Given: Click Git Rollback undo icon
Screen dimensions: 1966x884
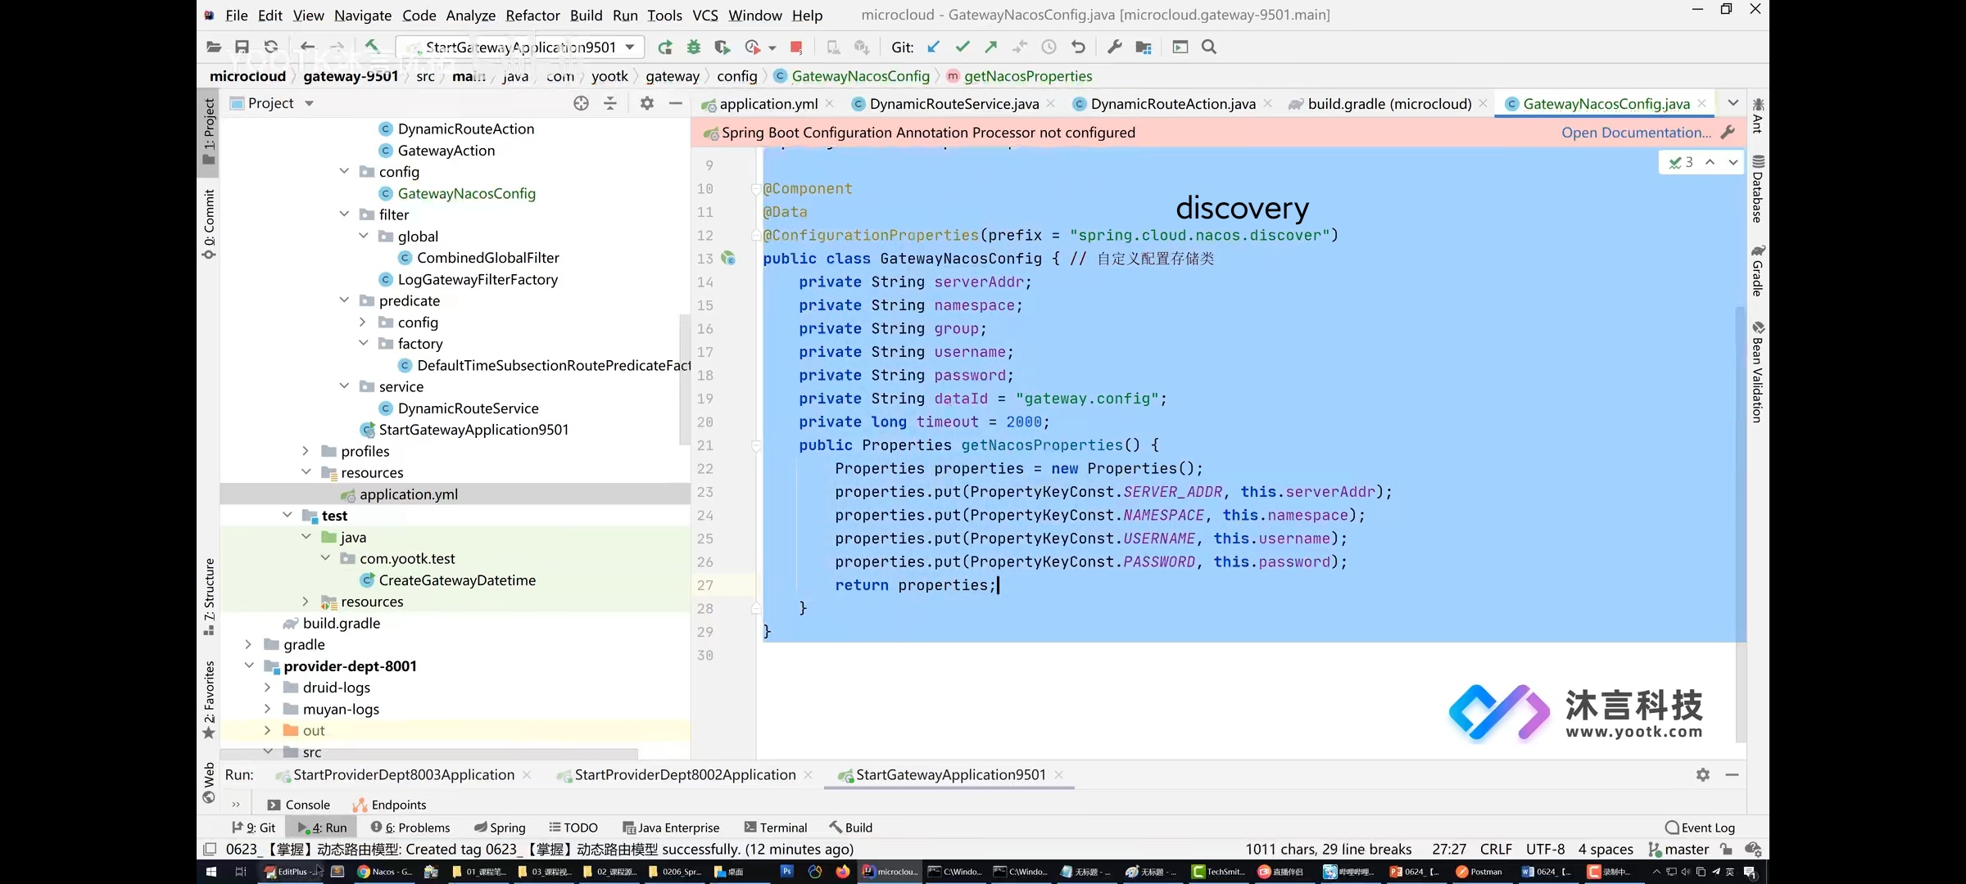Looking at the screenshot, I should click(1079, 47).
